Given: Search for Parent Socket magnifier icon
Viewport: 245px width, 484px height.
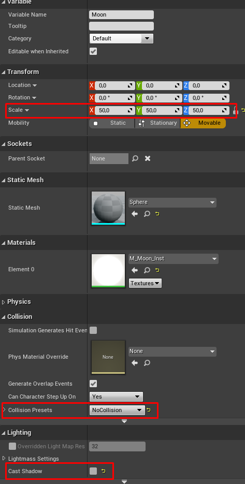Looking at the screenshot, I should [x=135, y=158].
